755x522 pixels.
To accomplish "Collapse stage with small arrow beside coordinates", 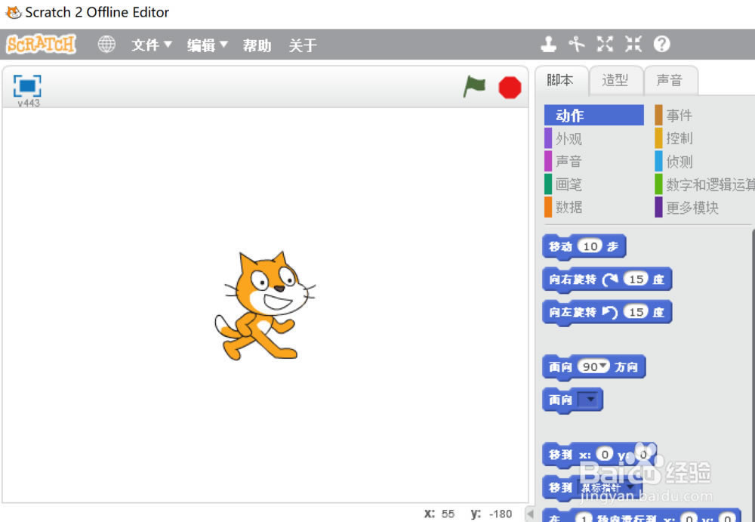I will (530, 513).
